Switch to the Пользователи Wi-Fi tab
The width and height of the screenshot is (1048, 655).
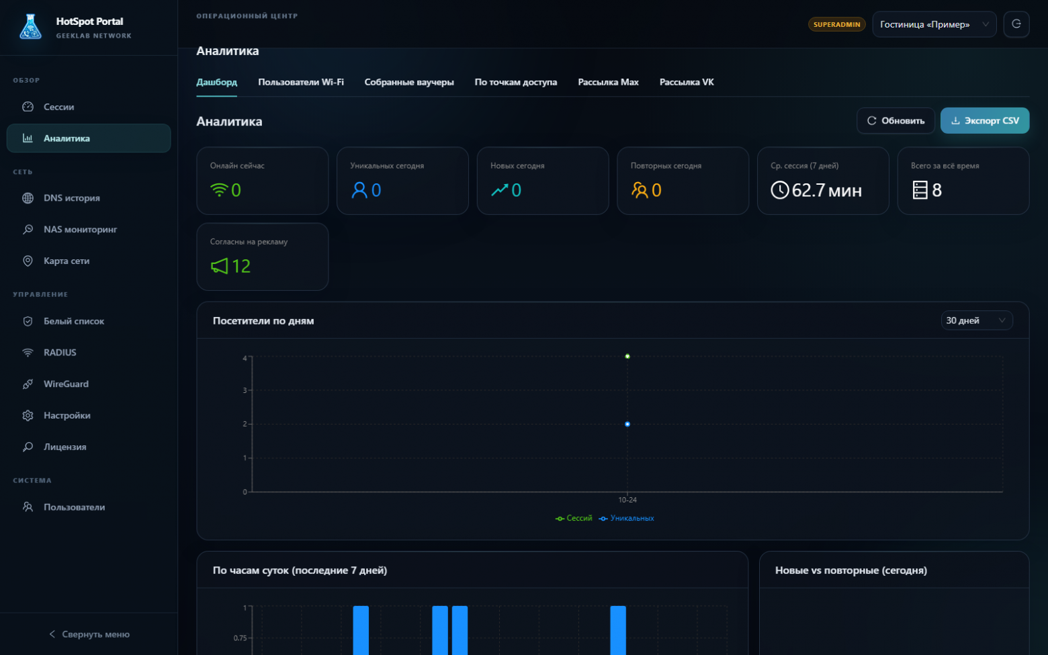(301, 82)
